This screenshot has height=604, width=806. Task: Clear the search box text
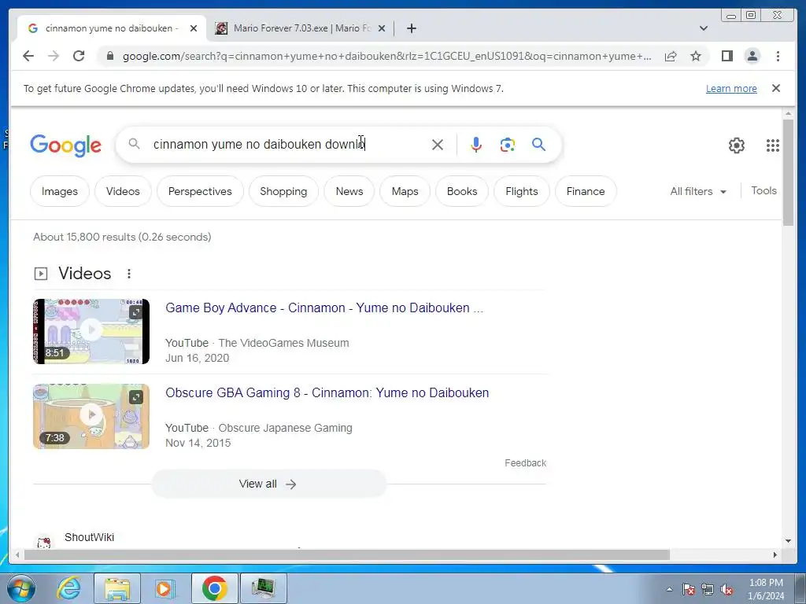(x=438, y=145)
